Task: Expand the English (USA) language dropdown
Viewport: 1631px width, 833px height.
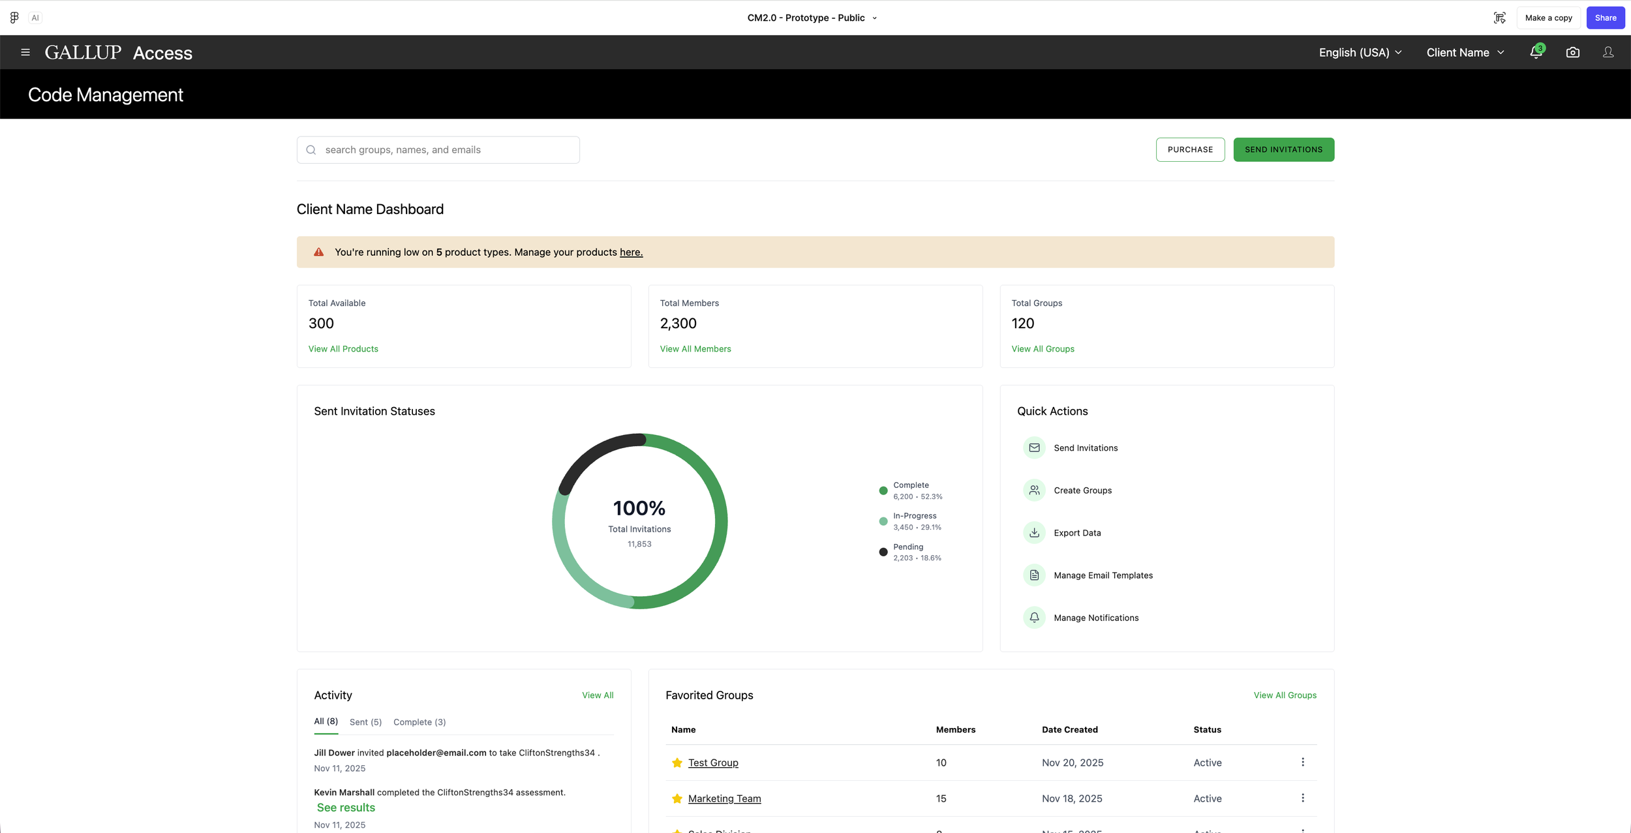Action: coord(1360,52)
